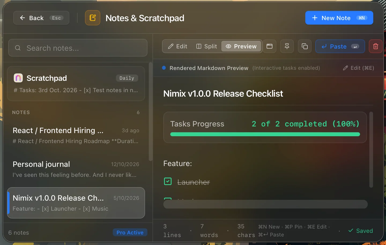Uncheck the Launcher task checkbox
This screenshot has width=386, height=245.
click(x=168, y=181)
